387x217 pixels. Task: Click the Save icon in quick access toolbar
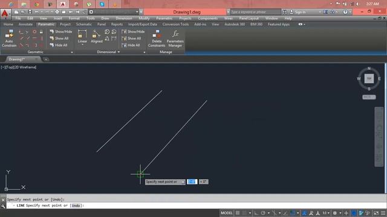click(x=30, y=12)
